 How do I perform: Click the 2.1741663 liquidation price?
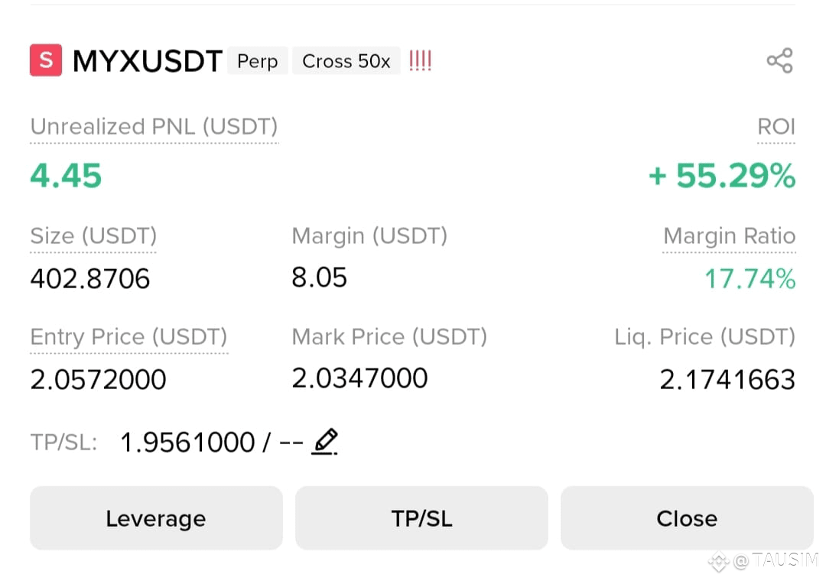[x=727, y=379]
